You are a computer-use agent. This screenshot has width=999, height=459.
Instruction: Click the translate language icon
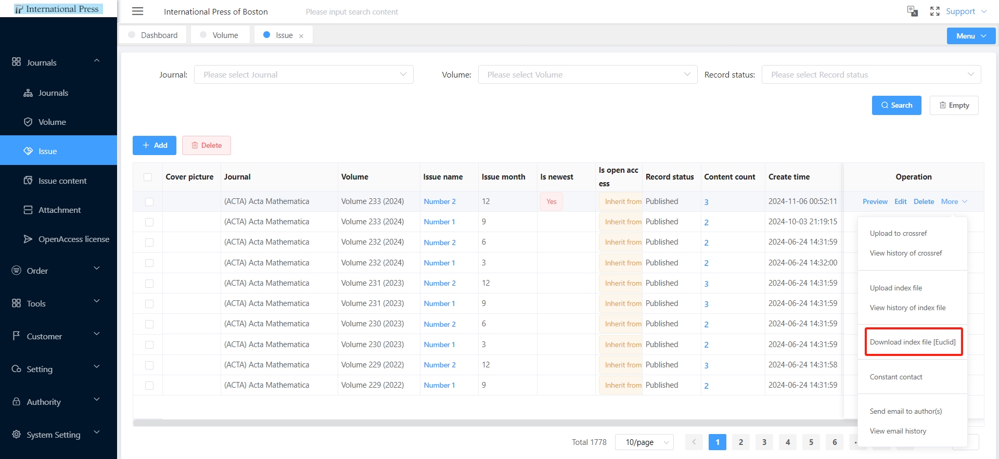912,11
